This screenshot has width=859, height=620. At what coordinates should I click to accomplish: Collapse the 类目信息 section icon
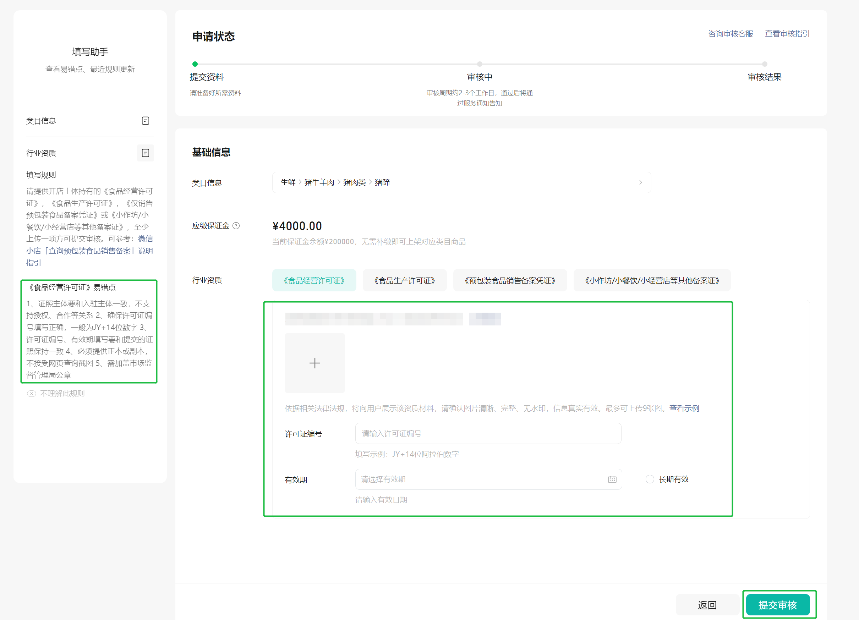coord(146,121)
